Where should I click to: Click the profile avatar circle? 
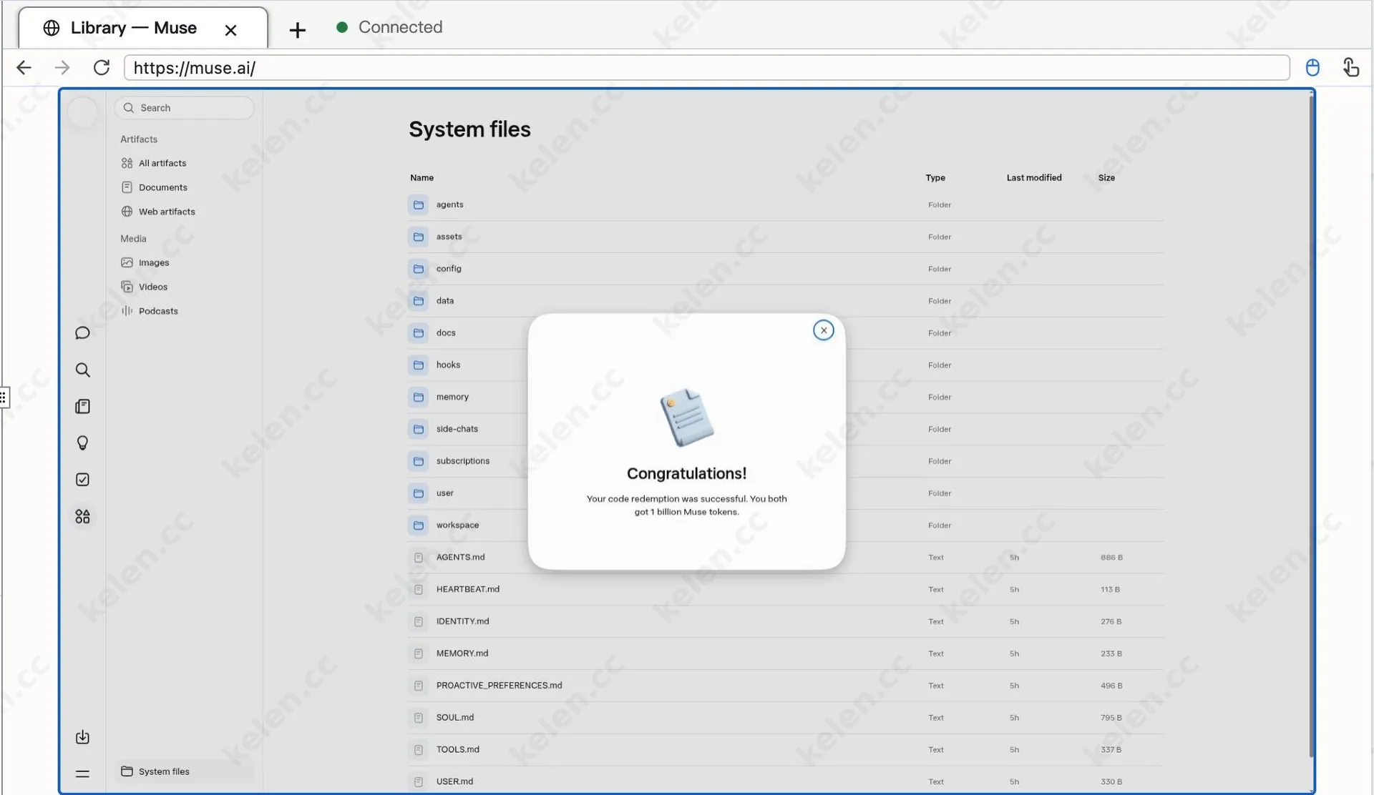coord(83,112)
